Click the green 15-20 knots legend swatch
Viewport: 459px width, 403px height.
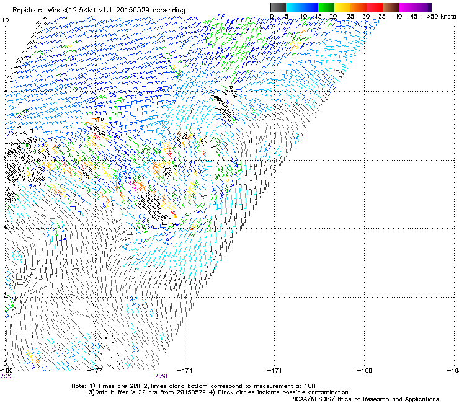pyautogui.click(x=326, y=7)
